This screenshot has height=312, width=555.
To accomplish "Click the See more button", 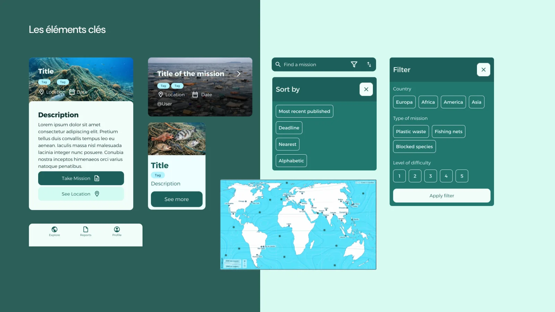I will (x=177, y=199).
